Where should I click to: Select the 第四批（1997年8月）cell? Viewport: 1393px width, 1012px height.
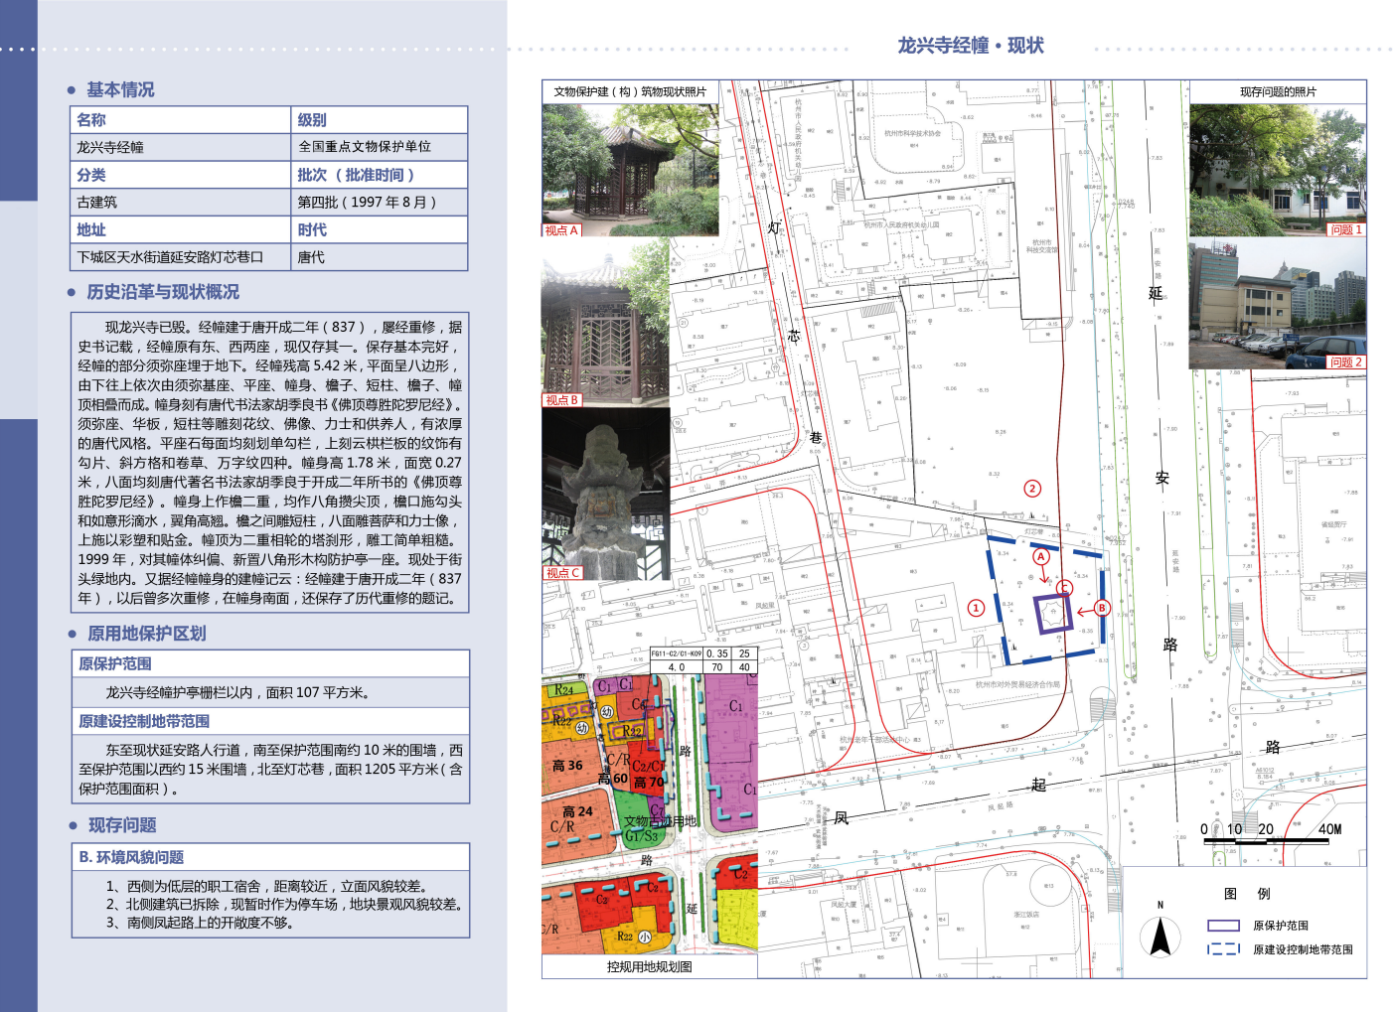[380, 202]
